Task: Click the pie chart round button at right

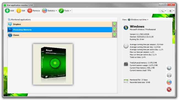Action: pyautogui.click(x=169, y=82)
